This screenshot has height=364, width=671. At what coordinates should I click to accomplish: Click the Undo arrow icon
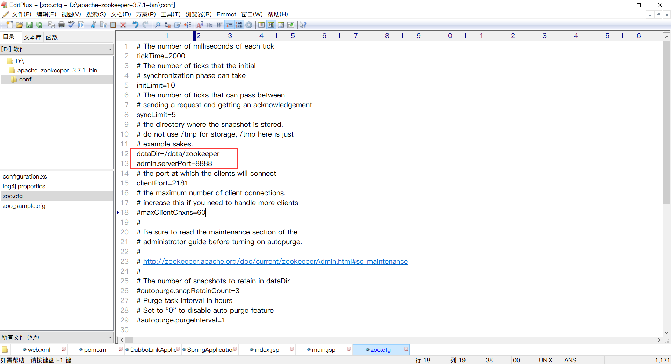136,25
